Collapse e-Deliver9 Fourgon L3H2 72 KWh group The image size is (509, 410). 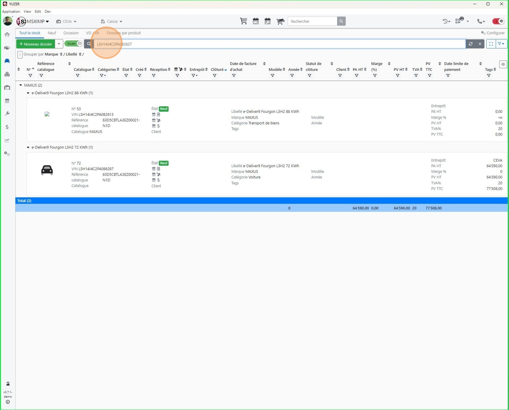(x=28, y=147)
